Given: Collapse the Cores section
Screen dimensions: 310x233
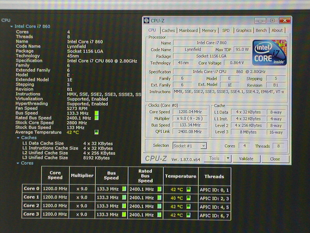Looking at the screenshot, I should tap(18, 163).
